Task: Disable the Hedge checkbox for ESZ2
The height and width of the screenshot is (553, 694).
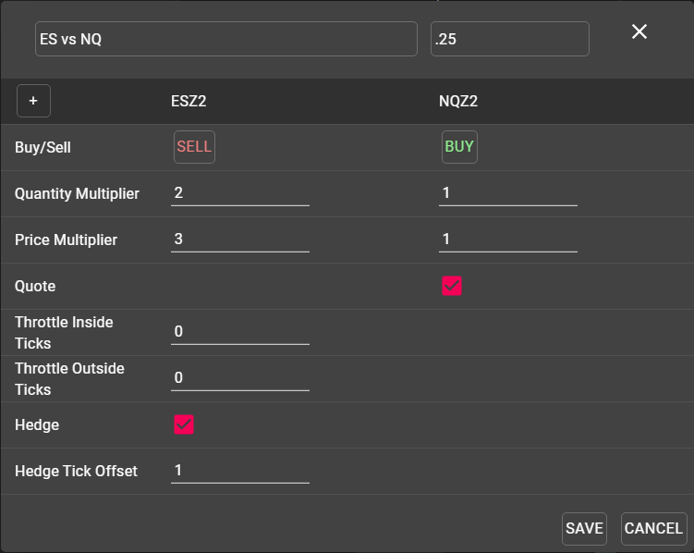Action: [x=184, y=424]
